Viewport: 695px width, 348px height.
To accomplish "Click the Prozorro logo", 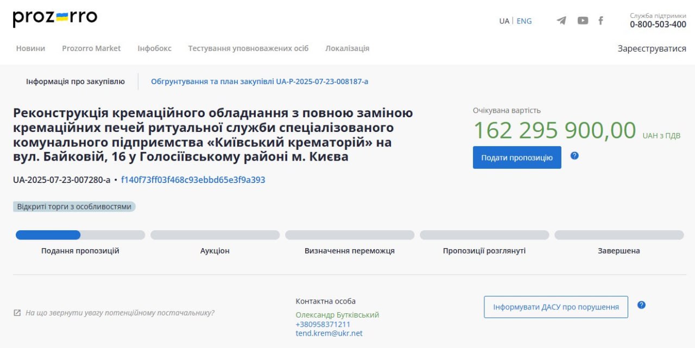I will click(x=55, y=18).
